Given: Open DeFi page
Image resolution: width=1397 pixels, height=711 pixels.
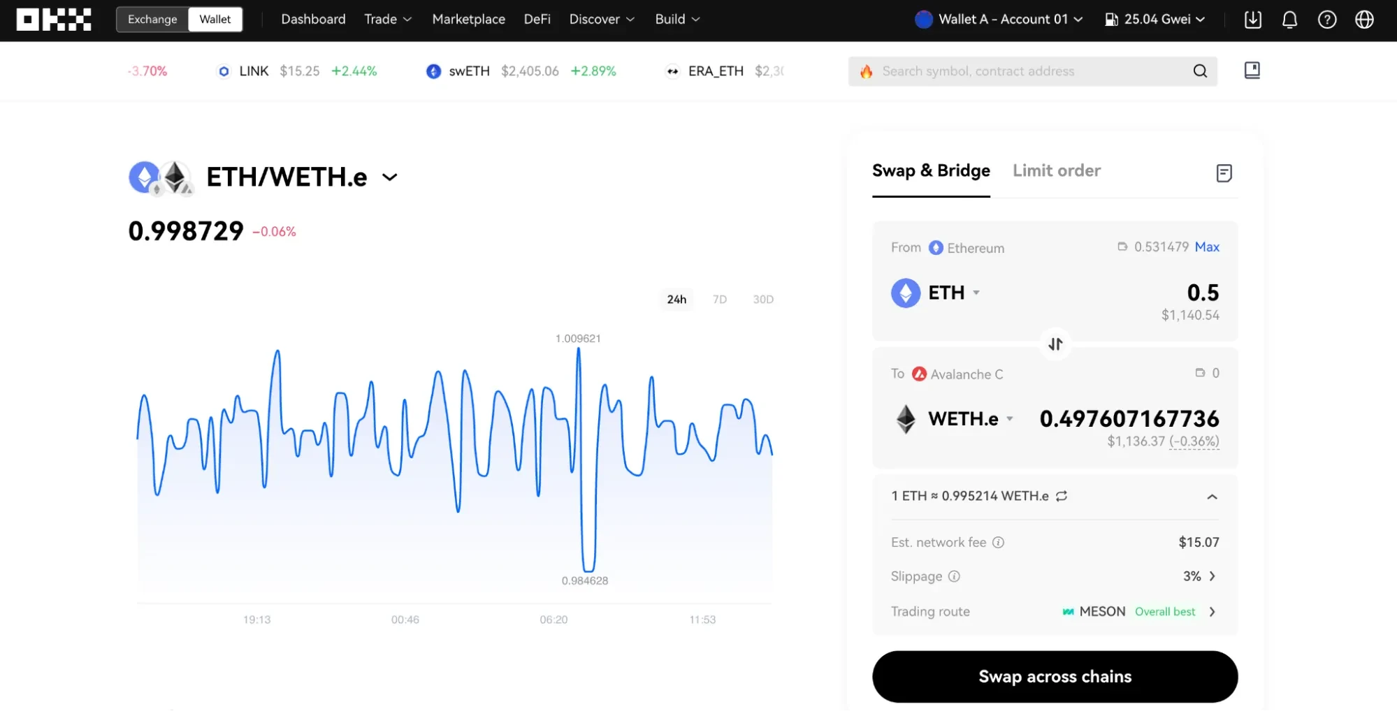Looking at the screenshot, I should 537,20.
